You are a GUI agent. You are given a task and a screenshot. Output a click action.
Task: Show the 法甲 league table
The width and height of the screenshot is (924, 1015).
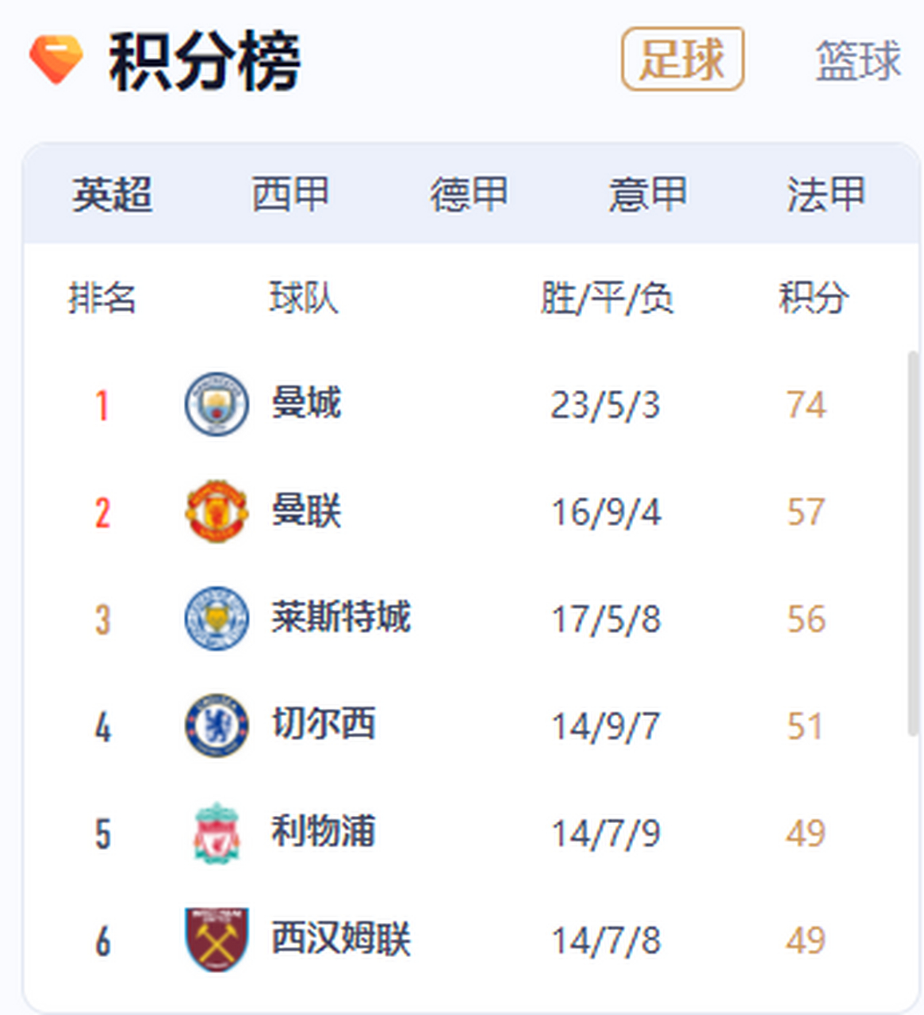pyautogui.click(x=826, y=194)
